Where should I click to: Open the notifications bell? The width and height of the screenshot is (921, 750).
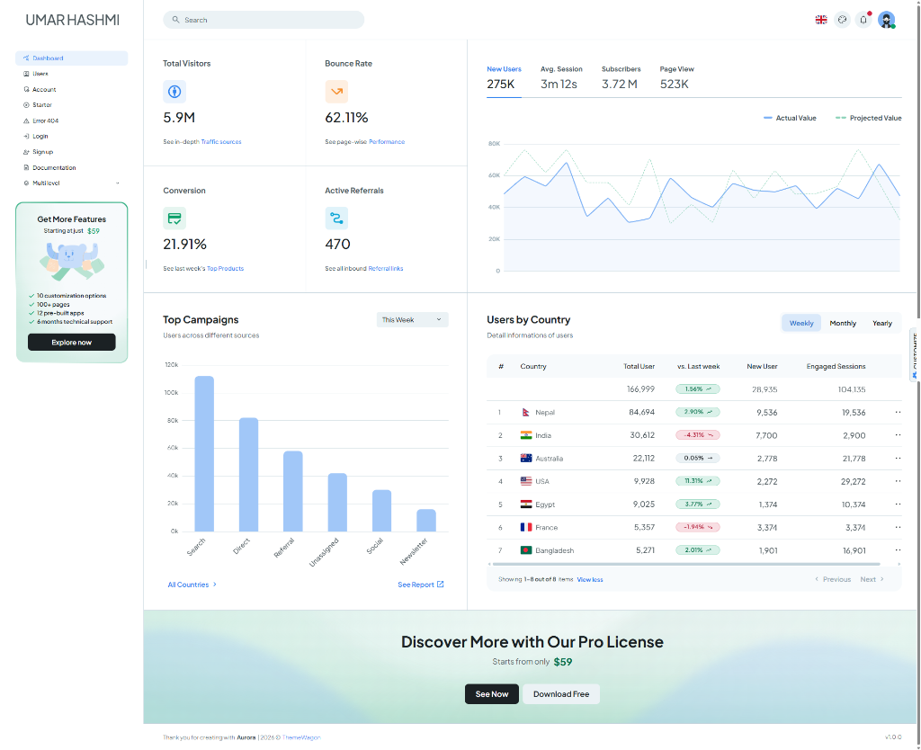tap(863, 19)
